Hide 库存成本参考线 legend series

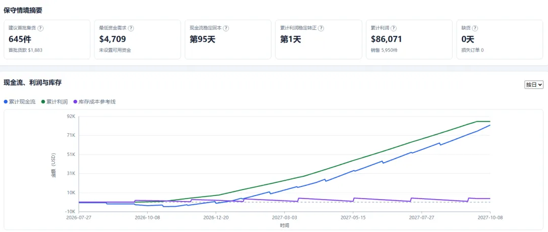coord(94,102)
